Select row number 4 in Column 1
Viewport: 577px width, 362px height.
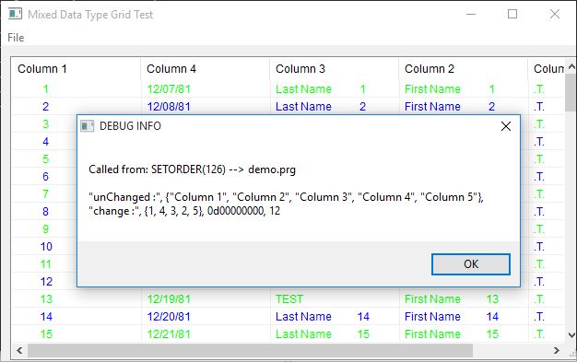[46, 142]
